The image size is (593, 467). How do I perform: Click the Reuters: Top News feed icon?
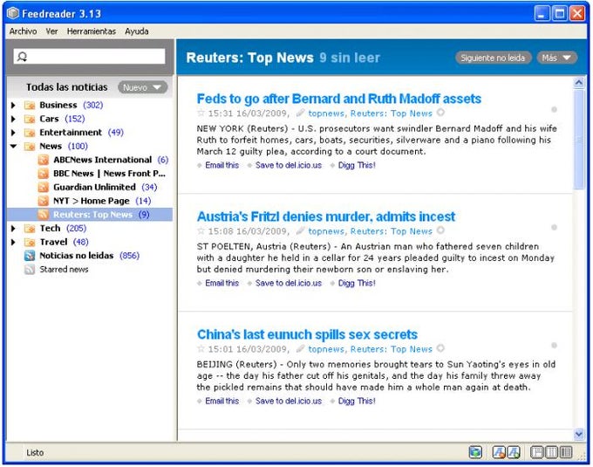coord(44,214)
